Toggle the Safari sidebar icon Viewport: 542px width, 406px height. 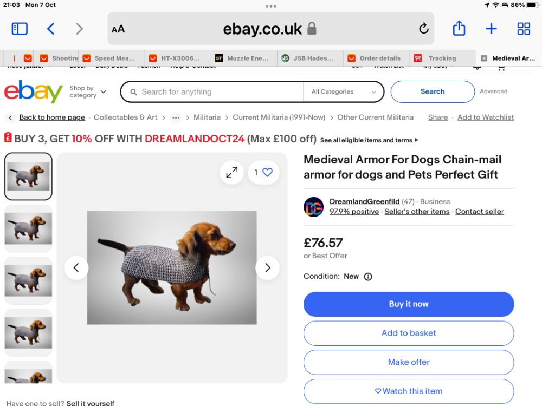[x=20, y=29]
